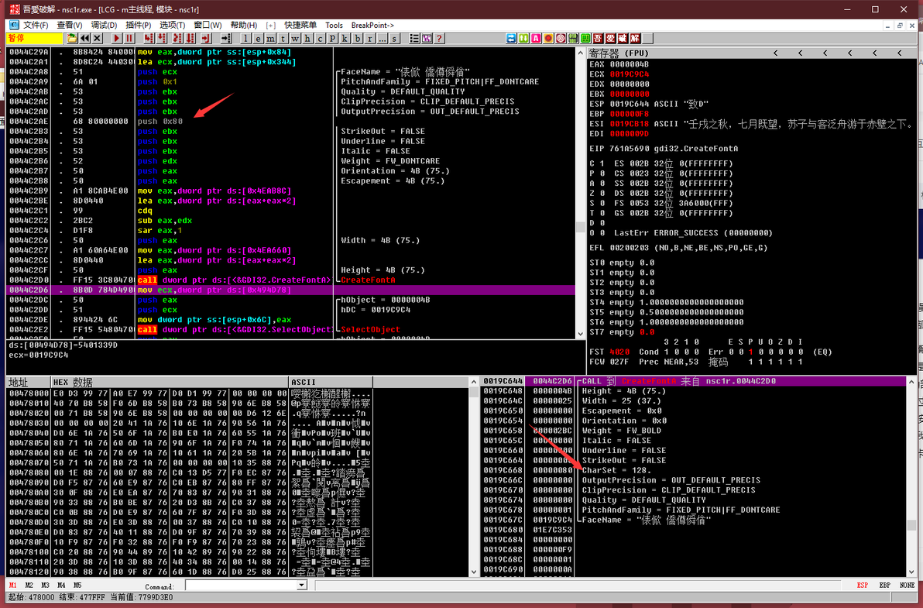Open the Run trace '...' button
The image size is (923, 608).
point(382,38)
